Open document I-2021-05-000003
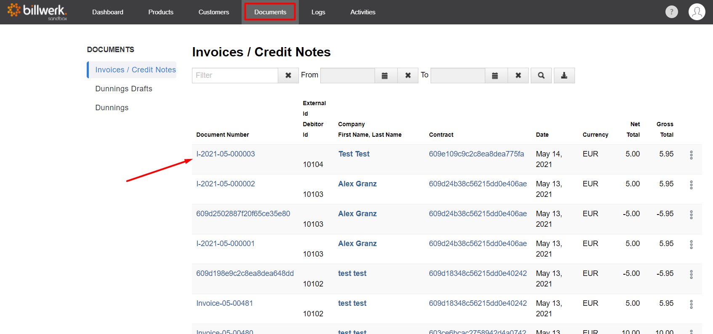 226,154
